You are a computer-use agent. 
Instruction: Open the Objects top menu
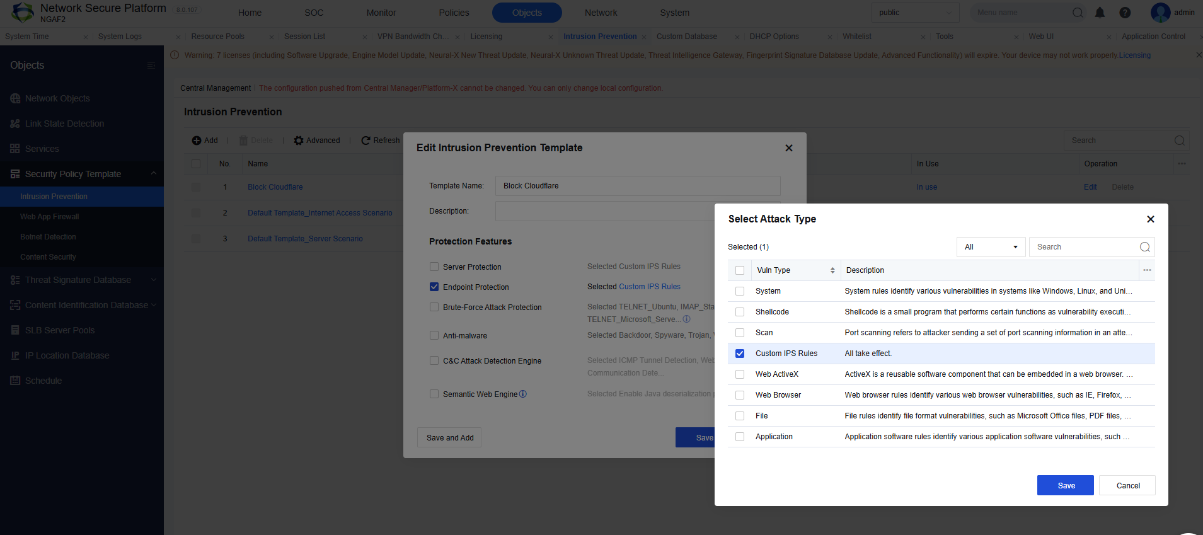click(x=527, y=13)
